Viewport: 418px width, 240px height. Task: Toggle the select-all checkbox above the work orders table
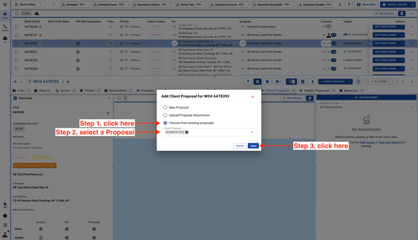tap(17, 13)
